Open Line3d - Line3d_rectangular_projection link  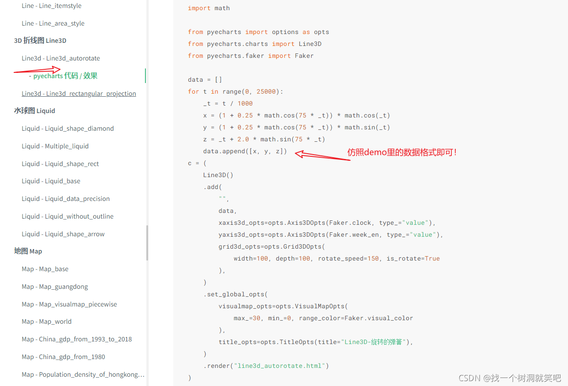pos(79,94)
